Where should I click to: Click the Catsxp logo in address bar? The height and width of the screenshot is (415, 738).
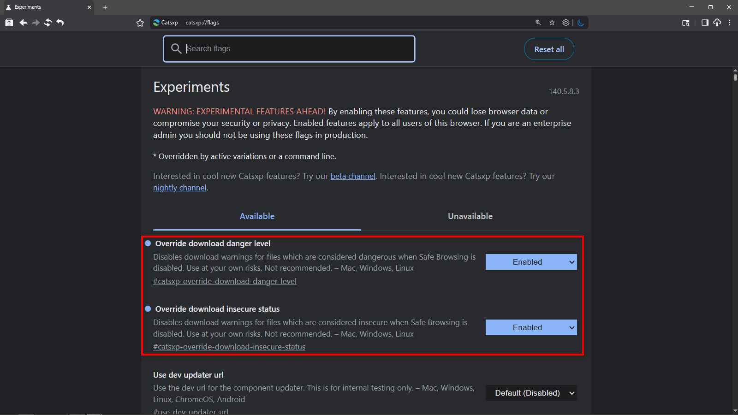(156, 23)
